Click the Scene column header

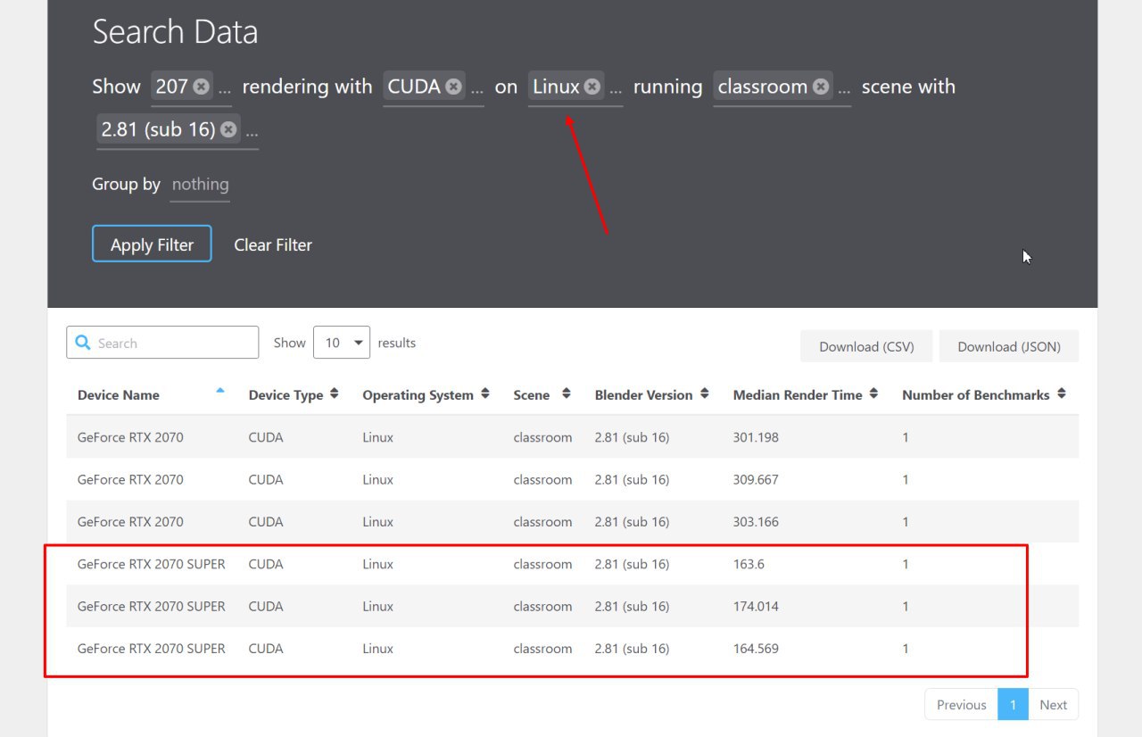click(x=532, y=395)
